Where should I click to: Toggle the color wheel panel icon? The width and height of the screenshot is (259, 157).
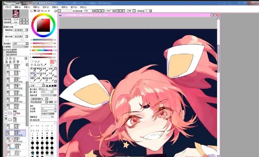[x=32, y=11]
